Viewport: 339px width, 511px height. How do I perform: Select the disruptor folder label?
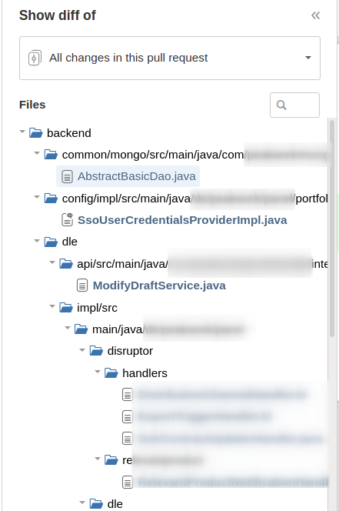click(x=130, y=351)
